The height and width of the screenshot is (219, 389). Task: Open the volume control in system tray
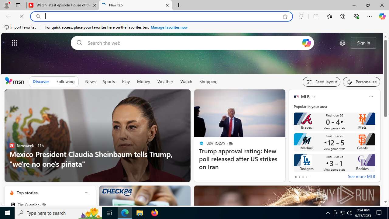click(x=350, y=213)
